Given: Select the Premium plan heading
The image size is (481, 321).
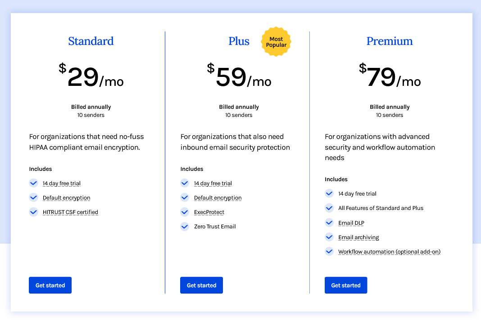Looking at the screenshot, I should coord(390,41).
